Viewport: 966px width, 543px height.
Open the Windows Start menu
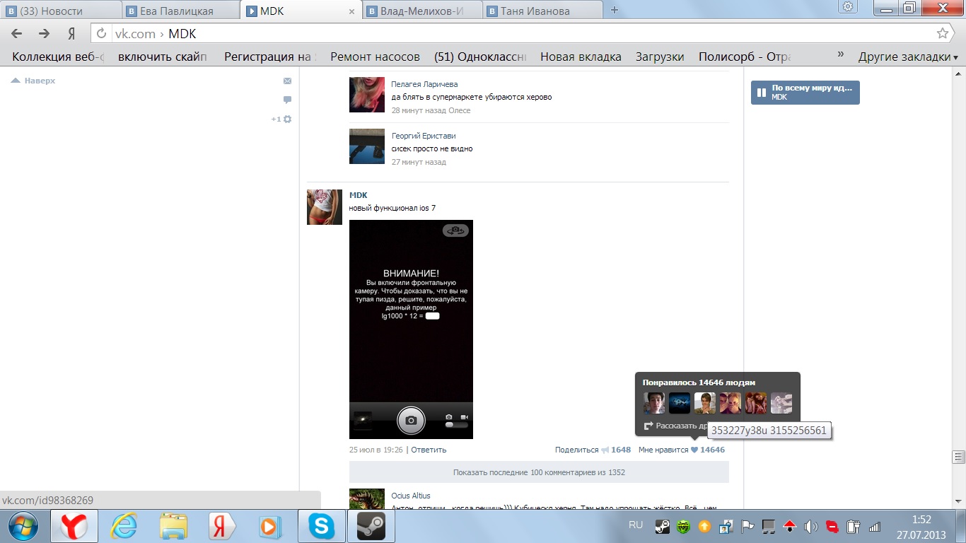(23, 526)
